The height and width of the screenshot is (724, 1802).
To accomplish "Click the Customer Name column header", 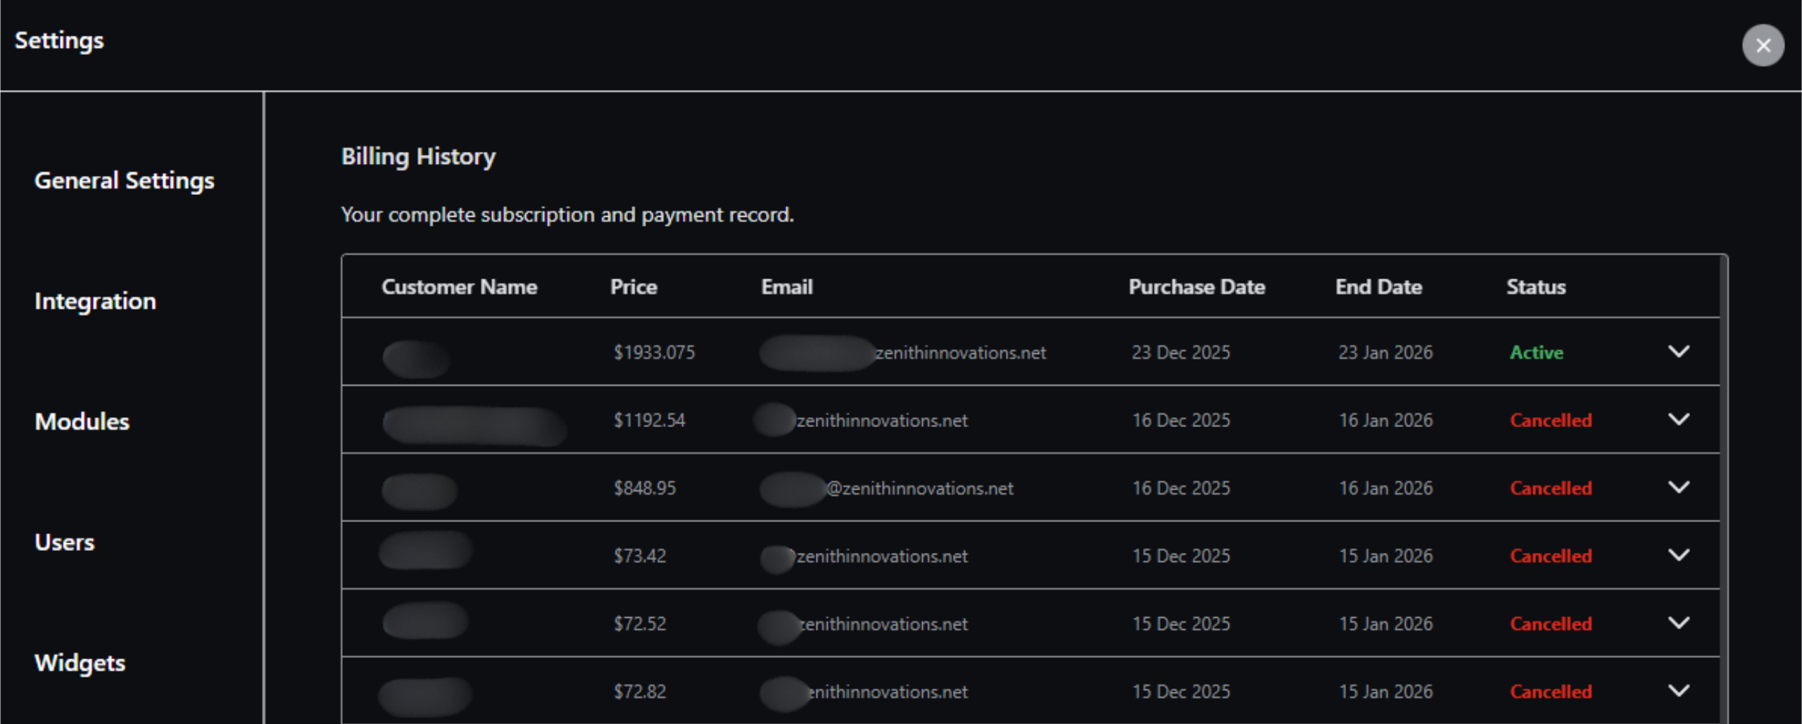I will (x=459, y=287).
